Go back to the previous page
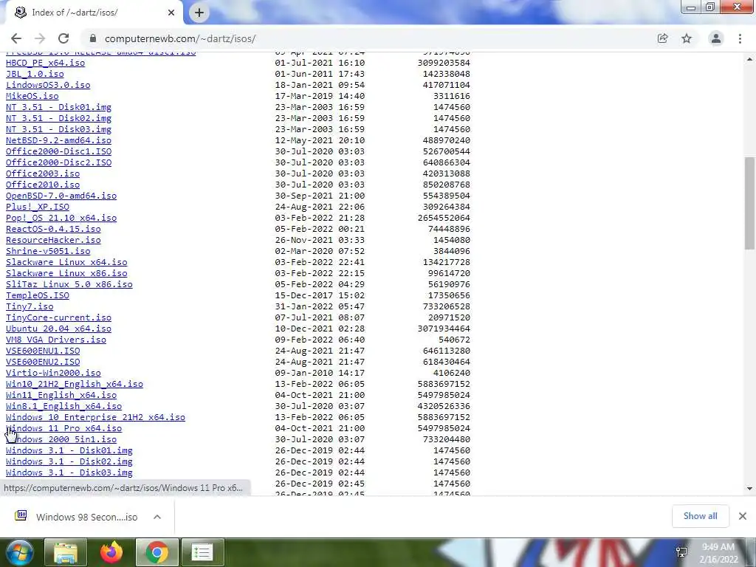756x567 pixels. click(16, 38)
